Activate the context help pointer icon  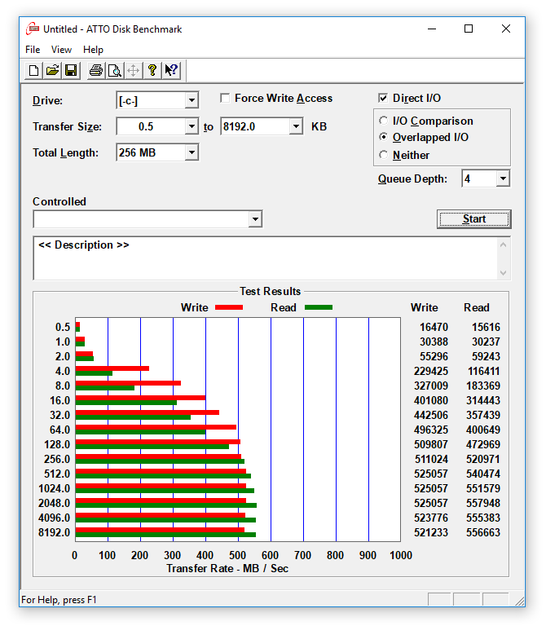pos(170,70)
